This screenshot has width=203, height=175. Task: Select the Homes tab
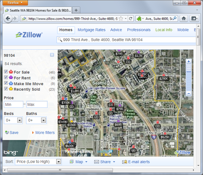click(x=66, y=30)
